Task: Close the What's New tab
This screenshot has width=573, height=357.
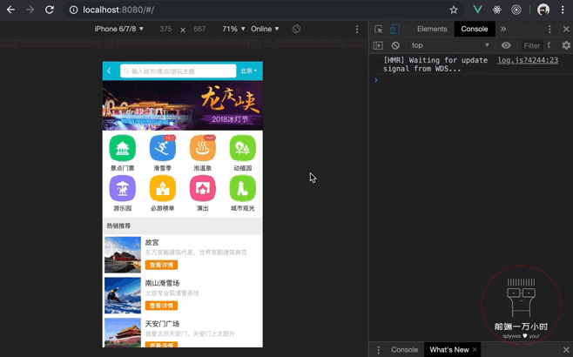Action: coord(475,350)
